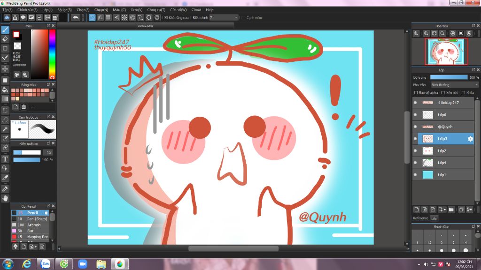Open brush add dropdown in brush panel
The height and width of the screenshot is (270, 481).
(x=36, y=247)
